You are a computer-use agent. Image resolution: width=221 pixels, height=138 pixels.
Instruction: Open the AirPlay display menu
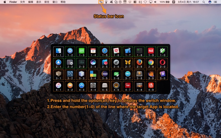pyautogui.click(x=151, y=2)
